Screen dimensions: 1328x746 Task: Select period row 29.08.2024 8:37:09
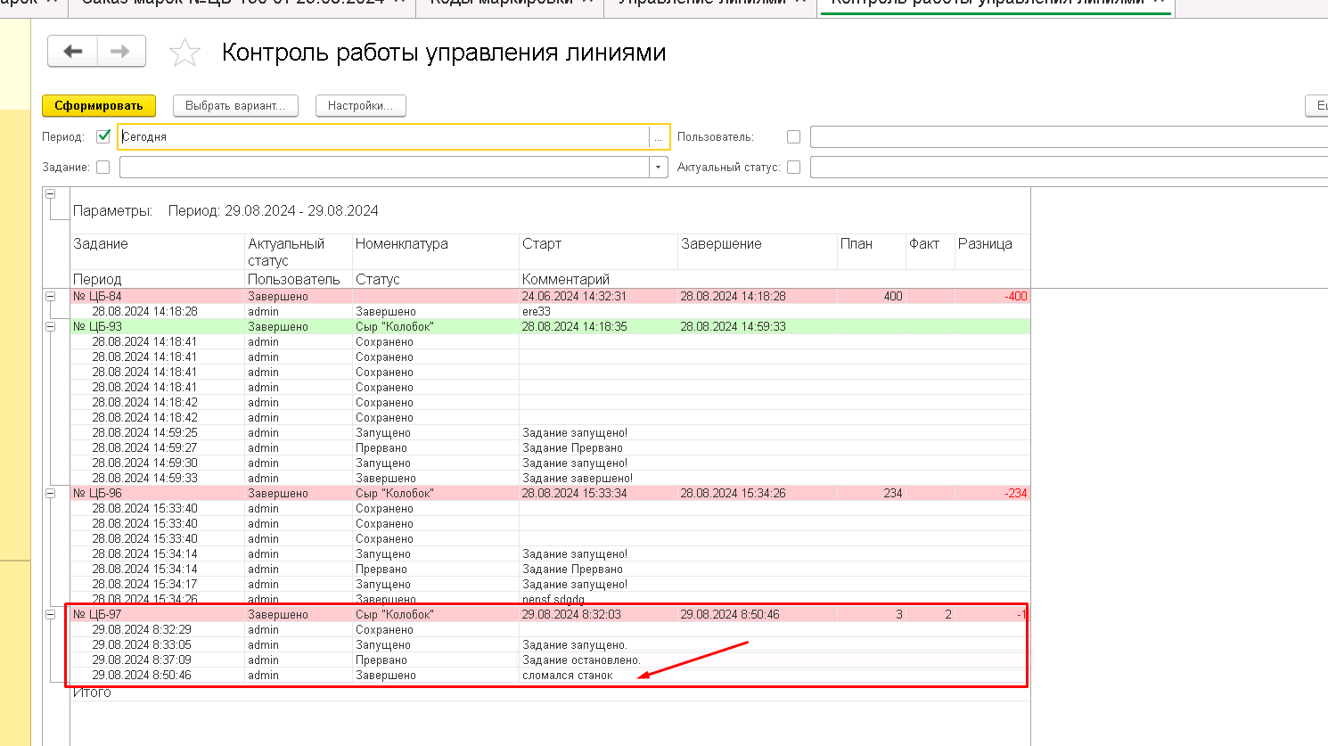pyautogui.click(x=142, y=660)
